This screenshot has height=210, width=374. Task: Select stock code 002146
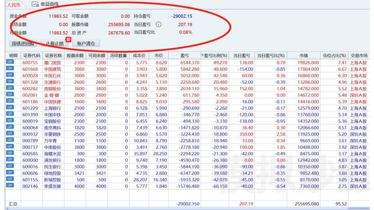(30, 186)
